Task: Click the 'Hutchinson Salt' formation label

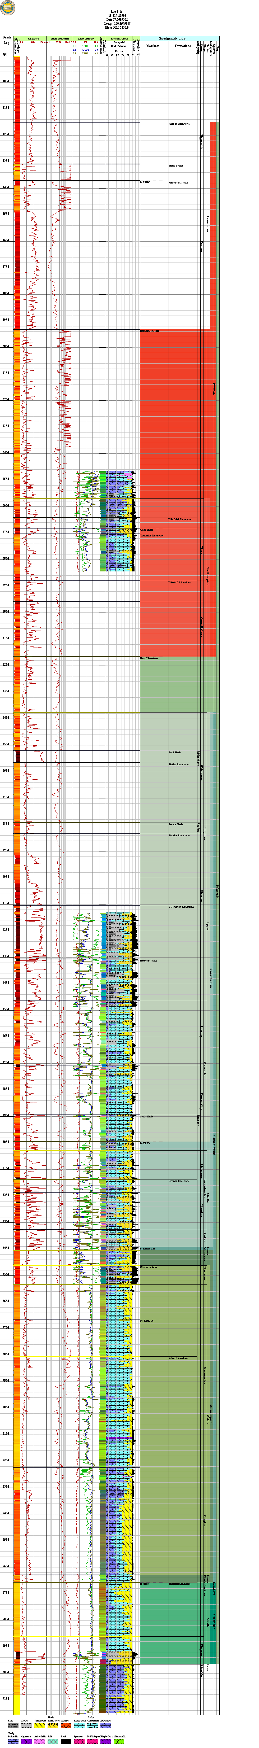Action: 149,331
